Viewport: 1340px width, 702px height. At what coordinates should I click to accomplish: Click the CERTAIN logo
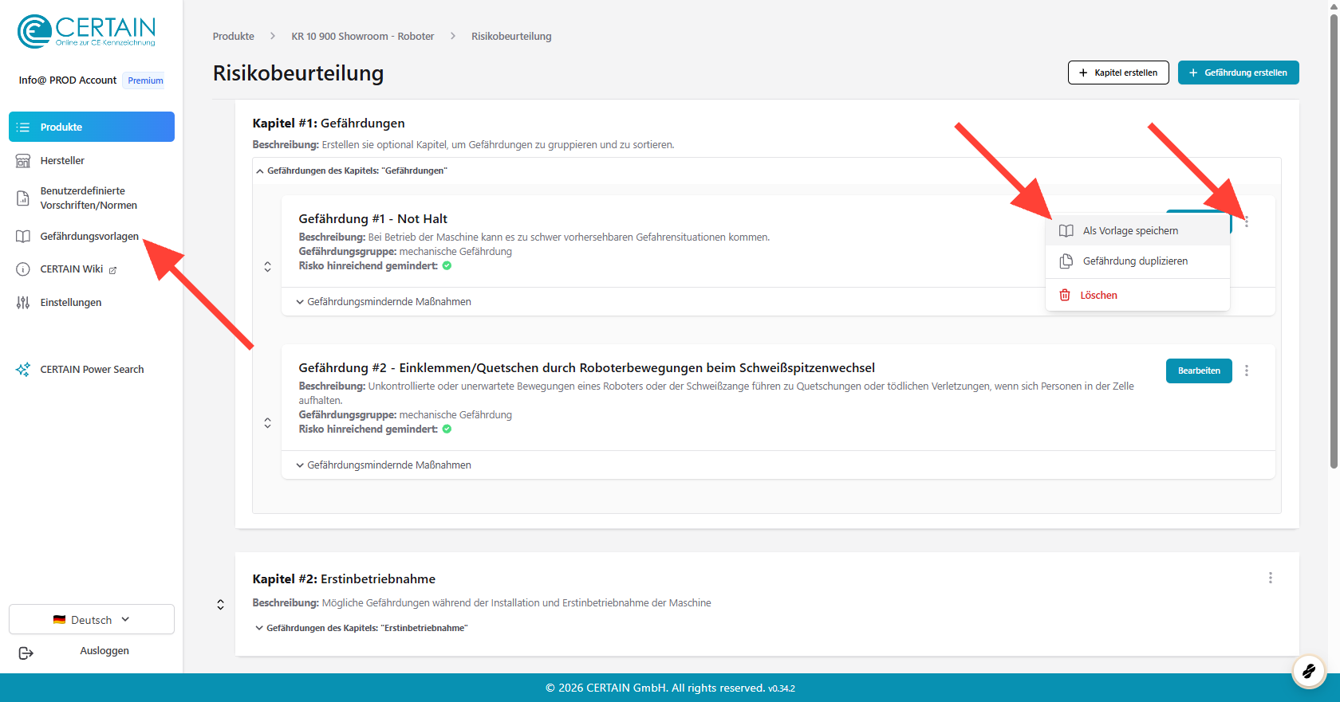point(86,32)
